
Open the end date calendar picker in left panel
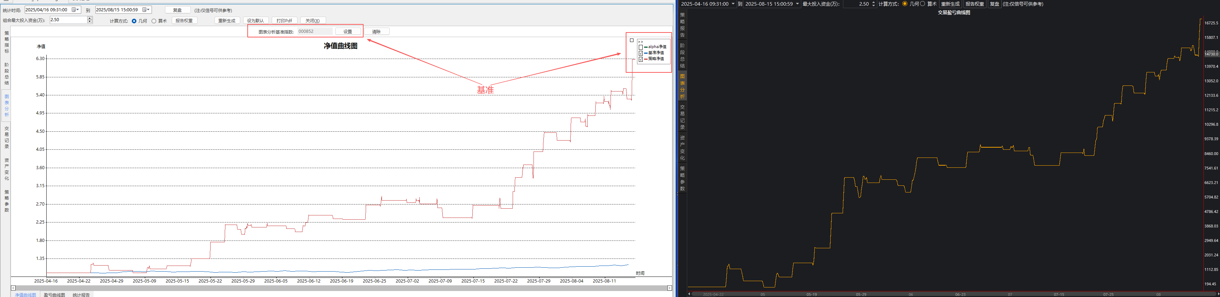(146, 10)
